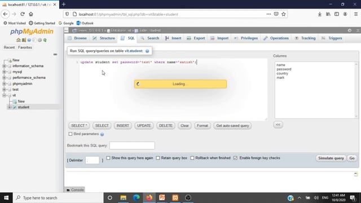Click the Delimiter input field
The height and width of the screenshot is (203, 361).
(x=93, y=160)
